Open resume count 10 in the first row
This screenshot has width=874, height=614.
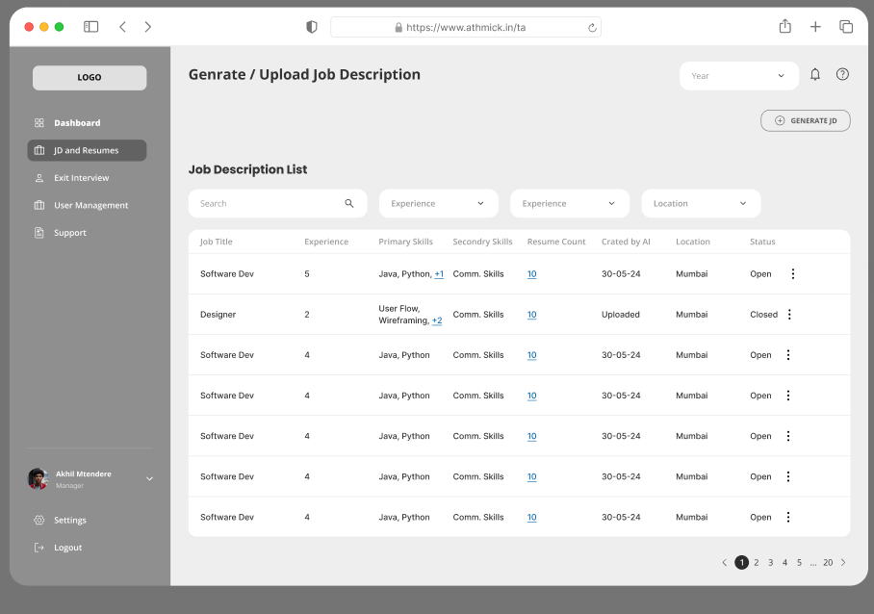tap(531, 273)
